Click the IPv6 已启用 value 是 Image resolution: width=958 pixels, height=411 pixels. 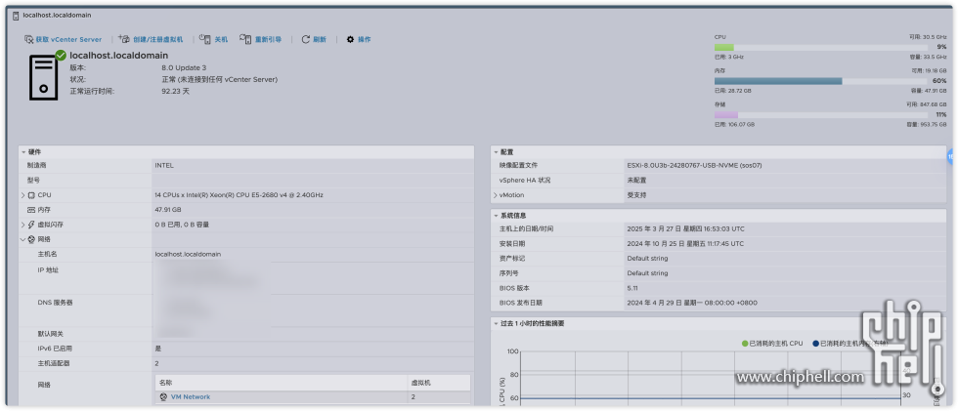(157, 349)
